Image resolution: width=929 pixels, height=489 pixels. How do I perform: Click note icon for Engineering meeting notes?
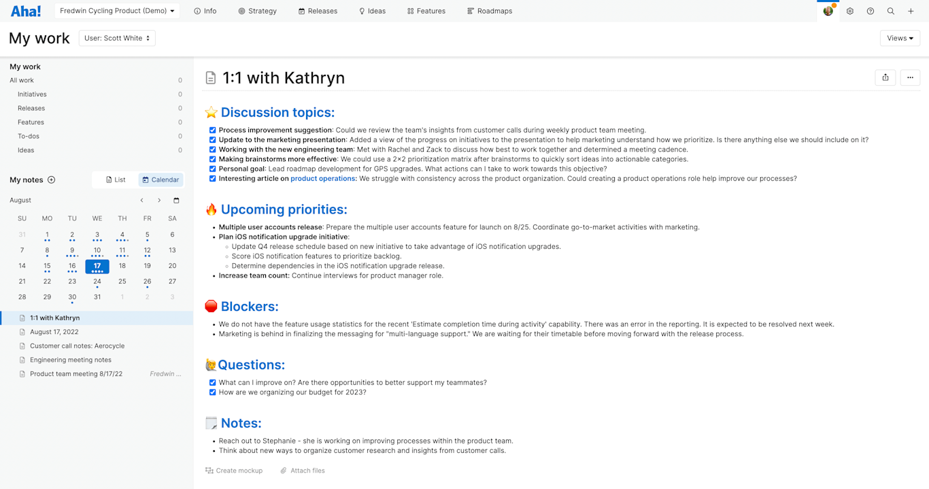[x=22, y=360]
